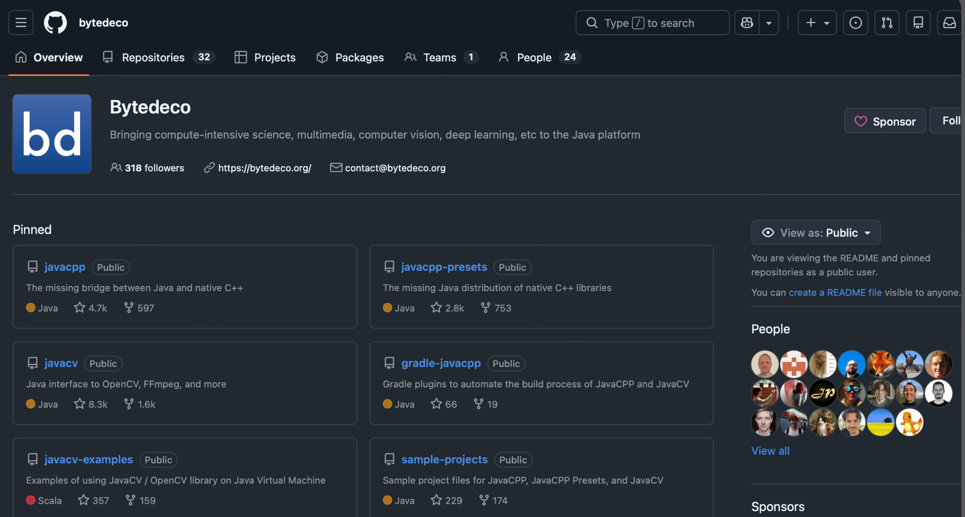
Task: Open the javacv repository
Action: [61, 363]
